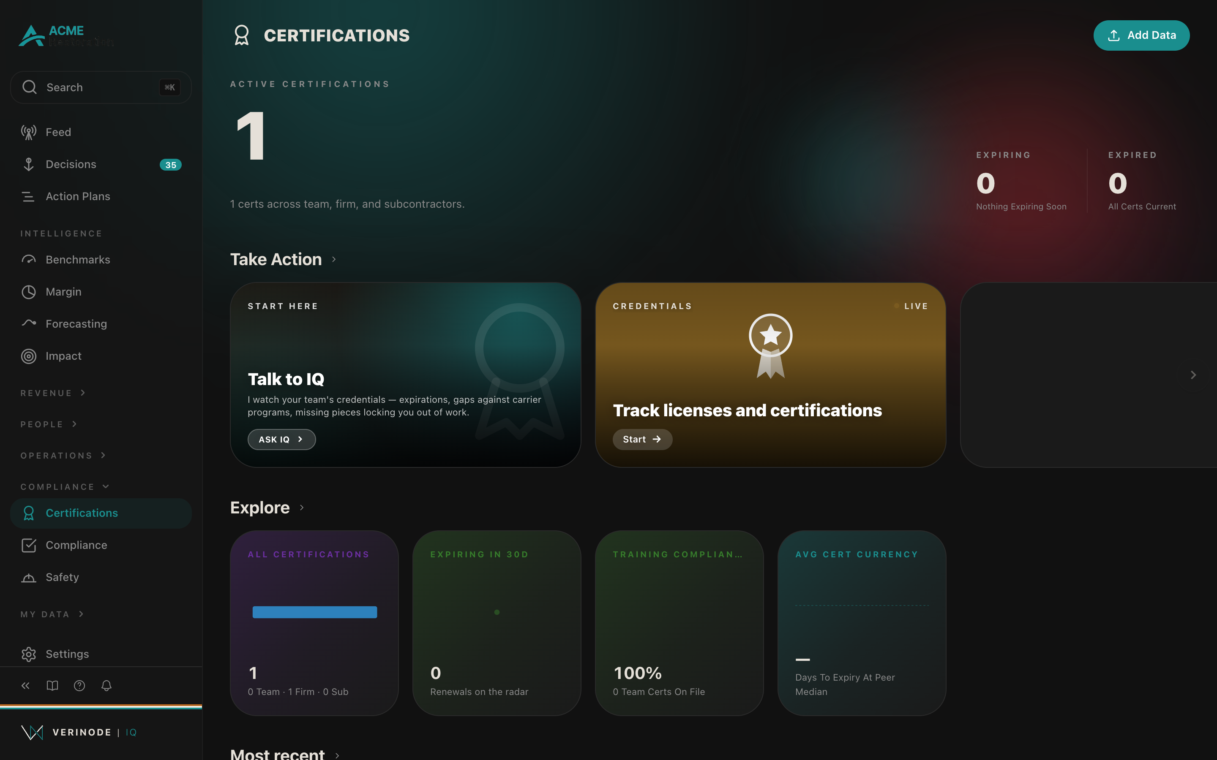Open the Most recent chevron

pos(337,755)
